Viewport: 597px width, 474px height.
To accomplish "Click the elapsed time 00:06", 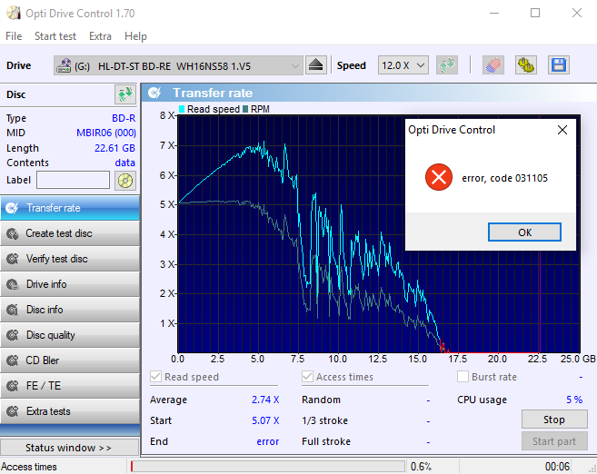I will 557,467.
